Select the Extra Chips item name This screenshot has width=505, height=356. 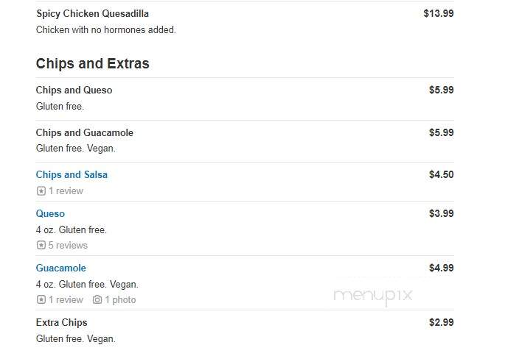point(61,322)
